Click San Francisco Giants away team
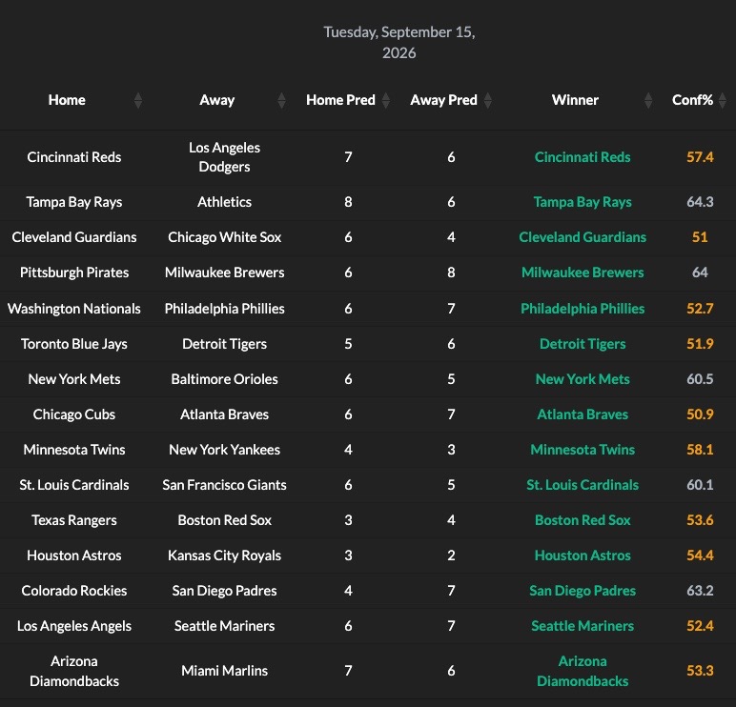The height and width of the screenshot is (707, 736). (x=224, y=485)
